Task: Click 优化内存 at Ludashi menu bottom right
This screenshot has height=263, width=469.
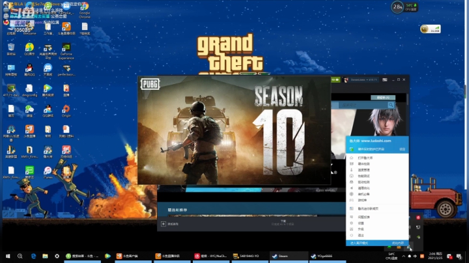Action: tap(398, 243)
